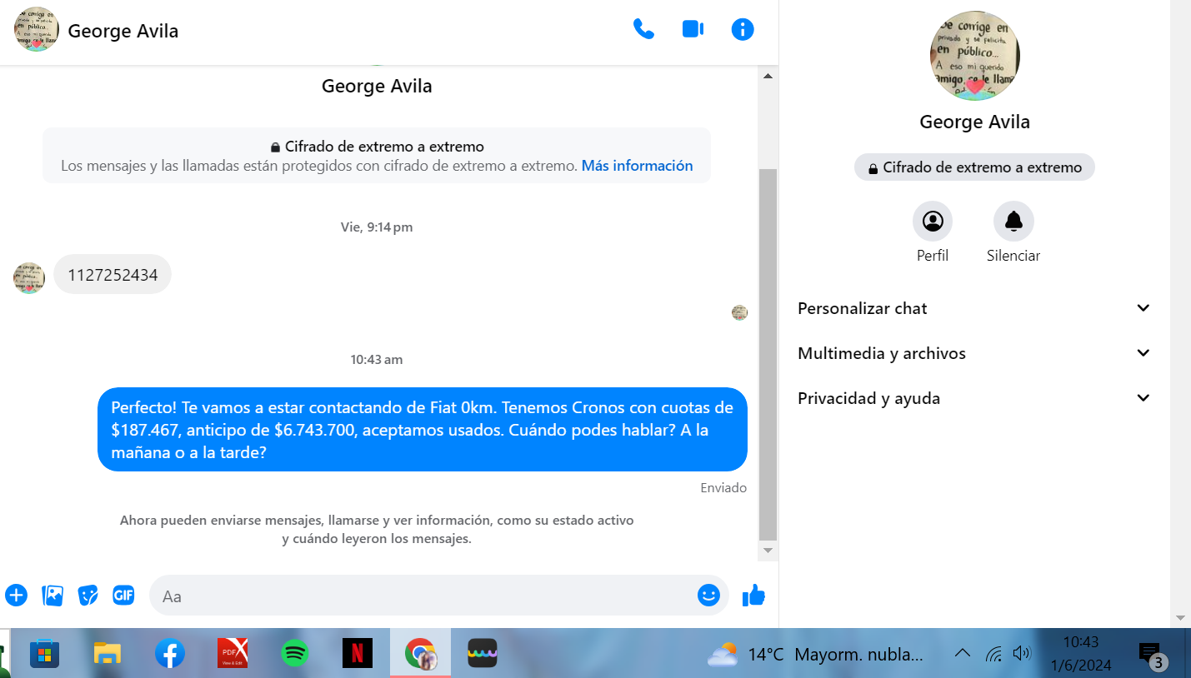Attach a photo using the image icon
Screen dimensions: 1191x678
(53, 596)
